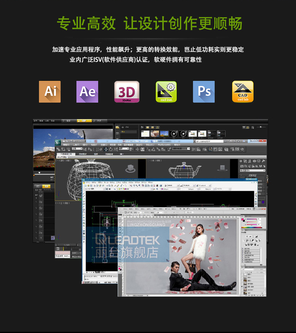Select the 3ds Max 3D icon

click(x=127, y=92)
